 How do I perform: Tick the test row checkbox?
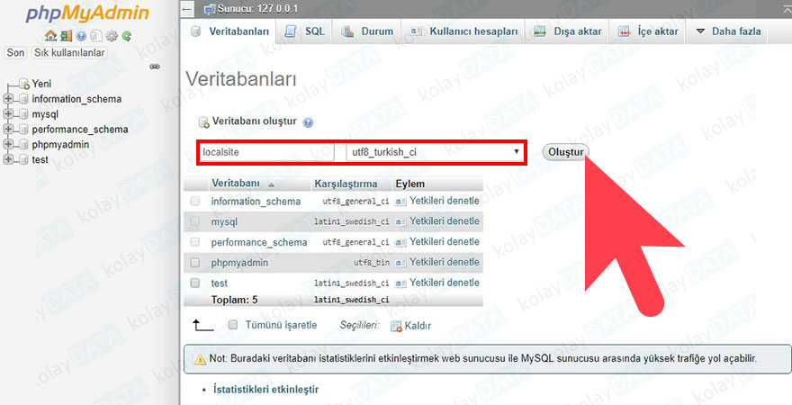[x=195, y=283]
